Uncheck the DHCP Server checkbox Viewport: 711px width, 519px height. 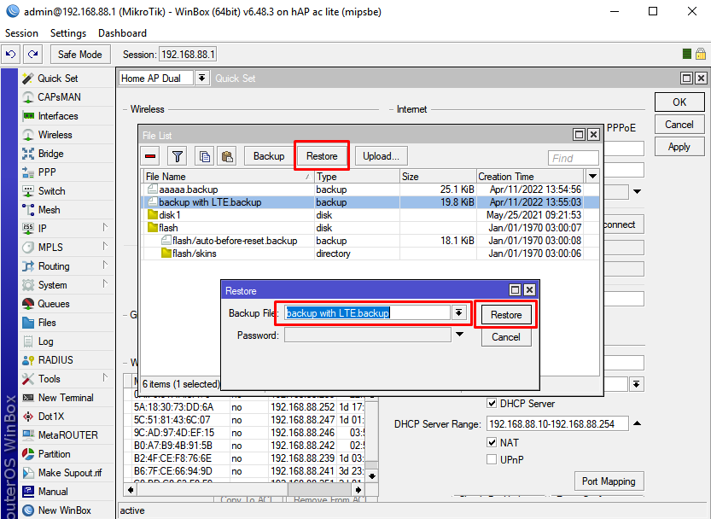coord(492,404)
